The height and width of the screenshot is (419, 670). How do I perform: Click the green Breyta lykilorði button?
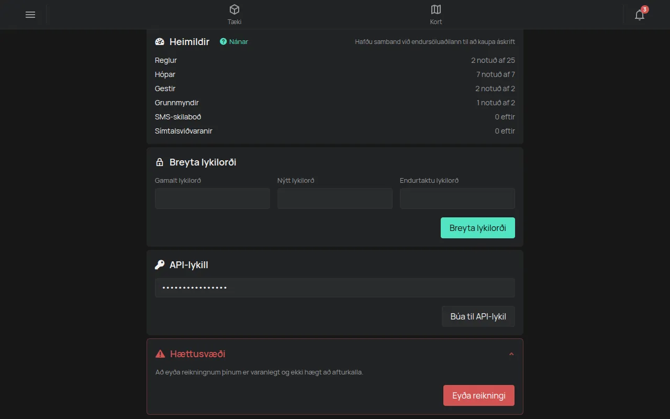(x=478, y=228)
